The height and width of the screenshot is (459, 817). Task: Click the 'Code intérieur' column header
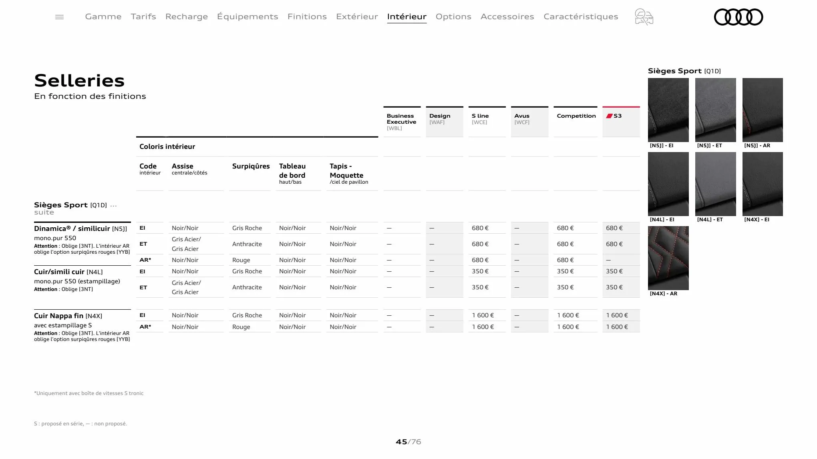(x=150, y=169)
